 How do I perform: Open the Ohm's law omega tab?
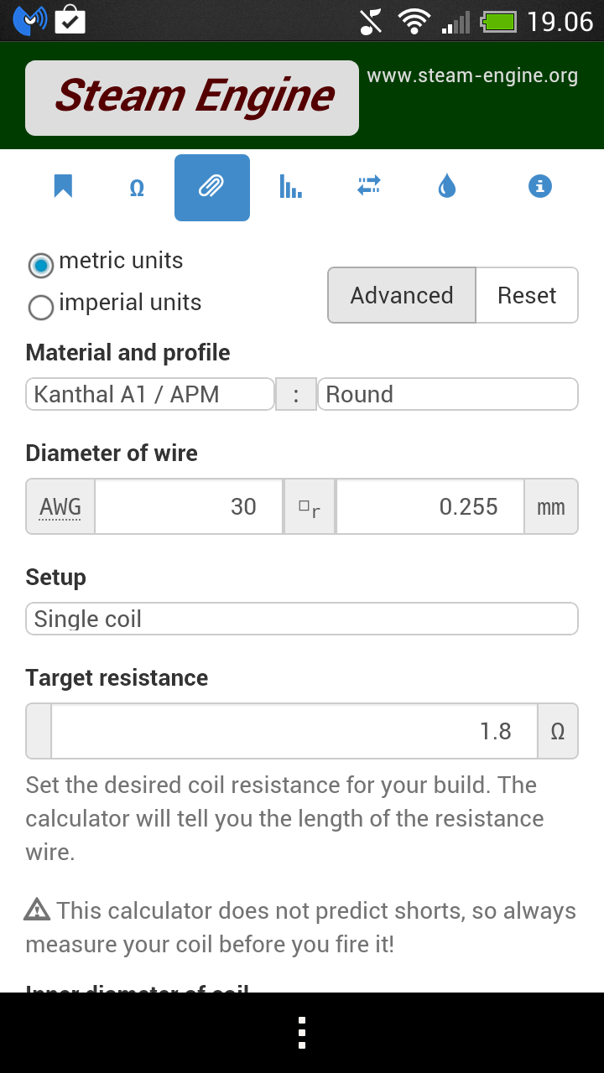coord(137,188)
